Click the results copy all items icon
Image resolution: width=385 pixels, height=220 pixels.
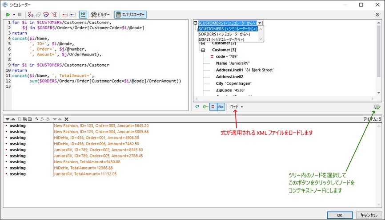(25, 119)
